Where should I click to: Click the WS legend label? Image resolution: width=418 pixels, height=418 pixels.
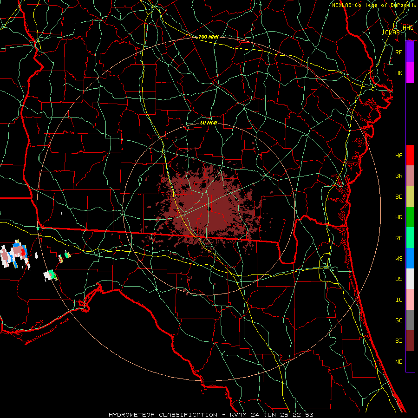399,259
